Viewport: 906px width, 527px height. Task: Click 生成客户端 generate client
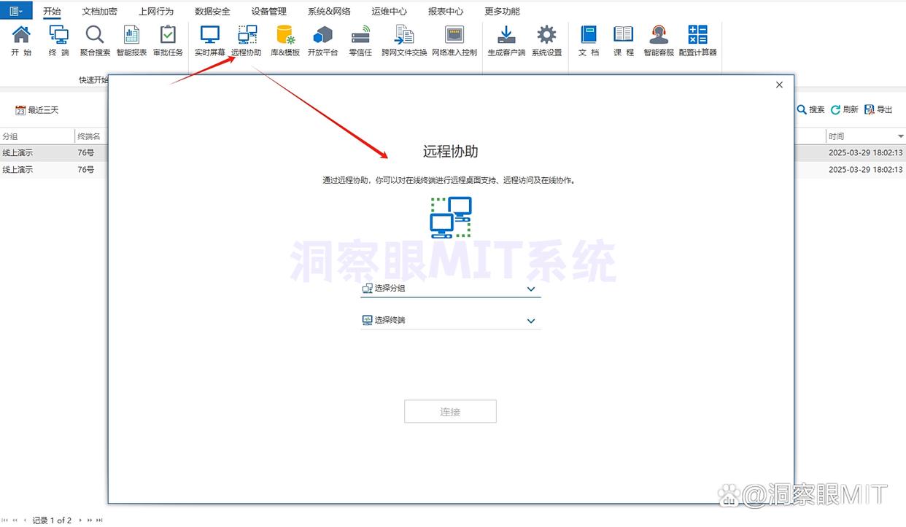[506, 41]
